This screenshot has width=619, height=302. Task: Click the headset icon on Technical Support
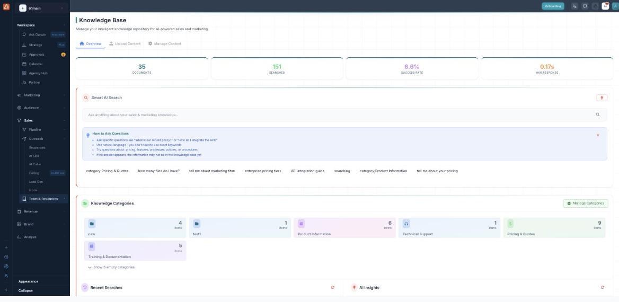point(406,224)
